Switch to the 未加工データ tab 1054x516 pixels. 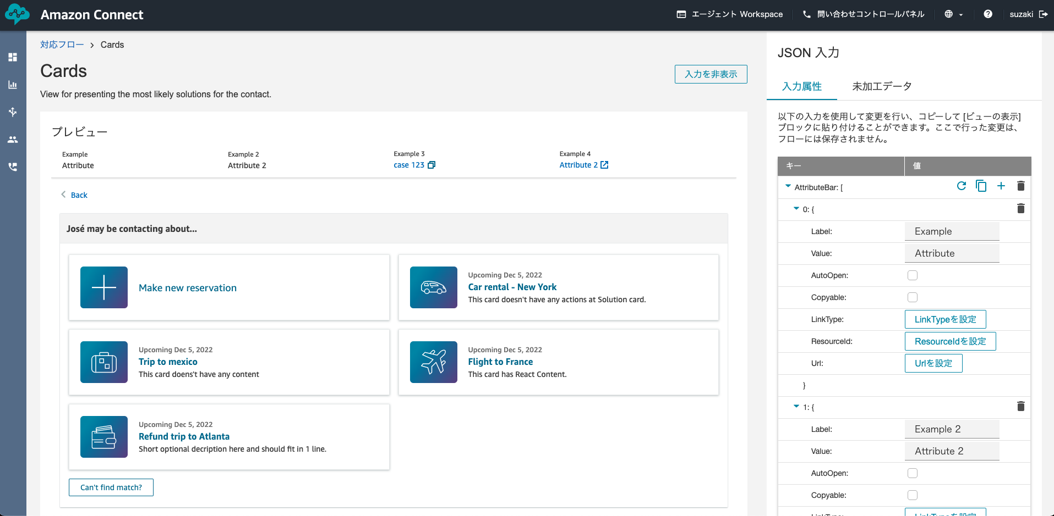(882, 86)
